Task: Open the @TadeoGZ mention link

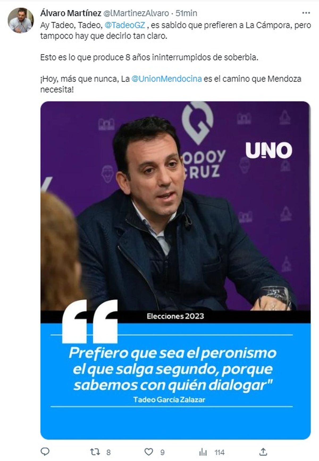Action: pos(125,25)
